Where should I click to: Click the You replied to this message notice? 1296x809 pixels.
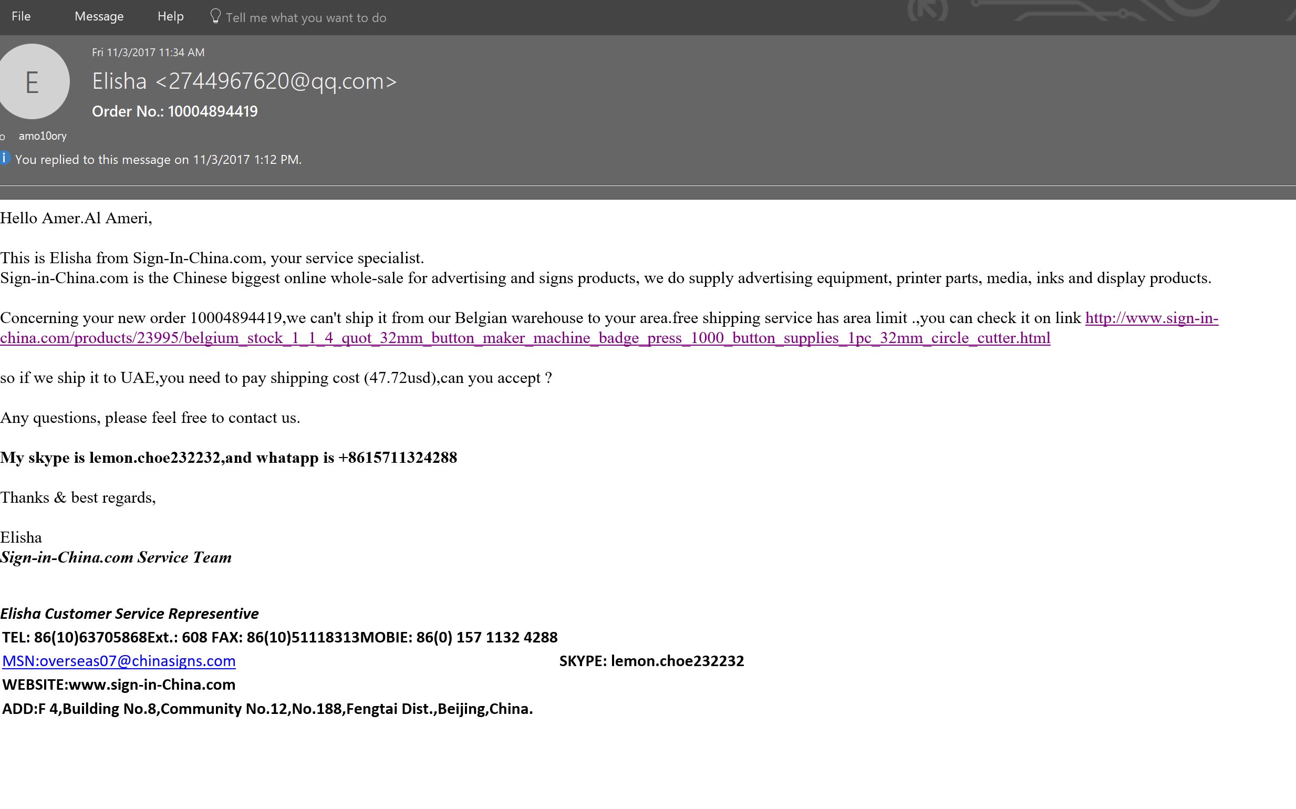[x=158, y=160]
